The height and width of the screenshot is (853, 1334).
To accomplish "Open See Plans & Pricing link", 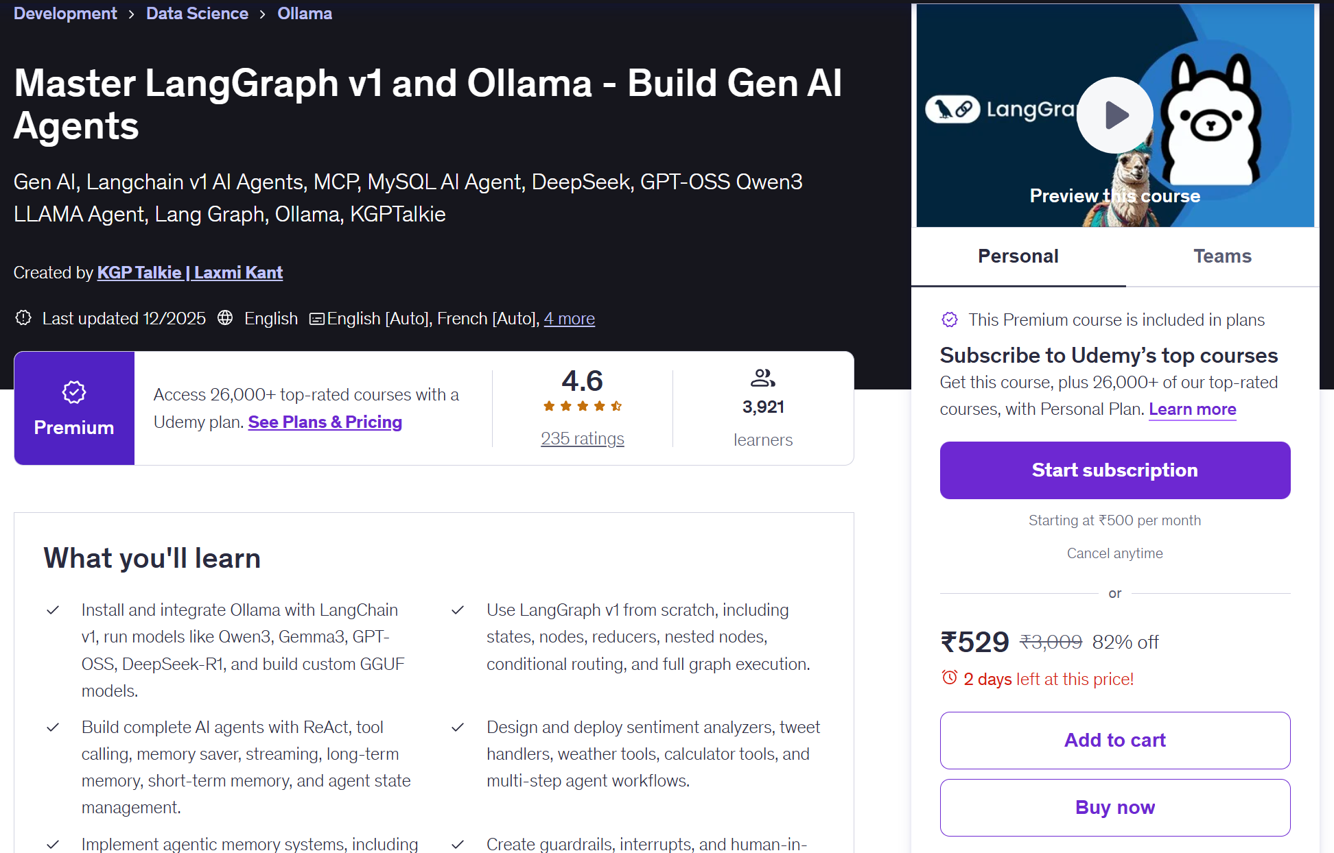I will (x=325, y=422).
